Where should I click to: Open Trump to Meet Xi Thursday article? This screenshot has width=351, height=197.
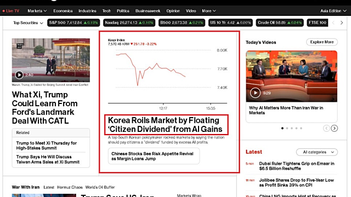(x=47, y=146)
